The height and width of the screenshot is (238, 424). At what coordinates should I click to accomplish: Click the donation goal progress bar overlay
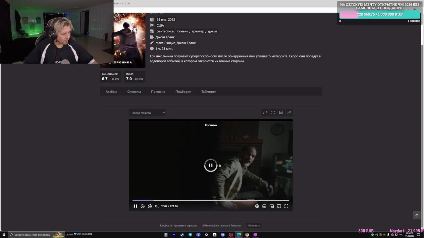click(x=380, y=15)
